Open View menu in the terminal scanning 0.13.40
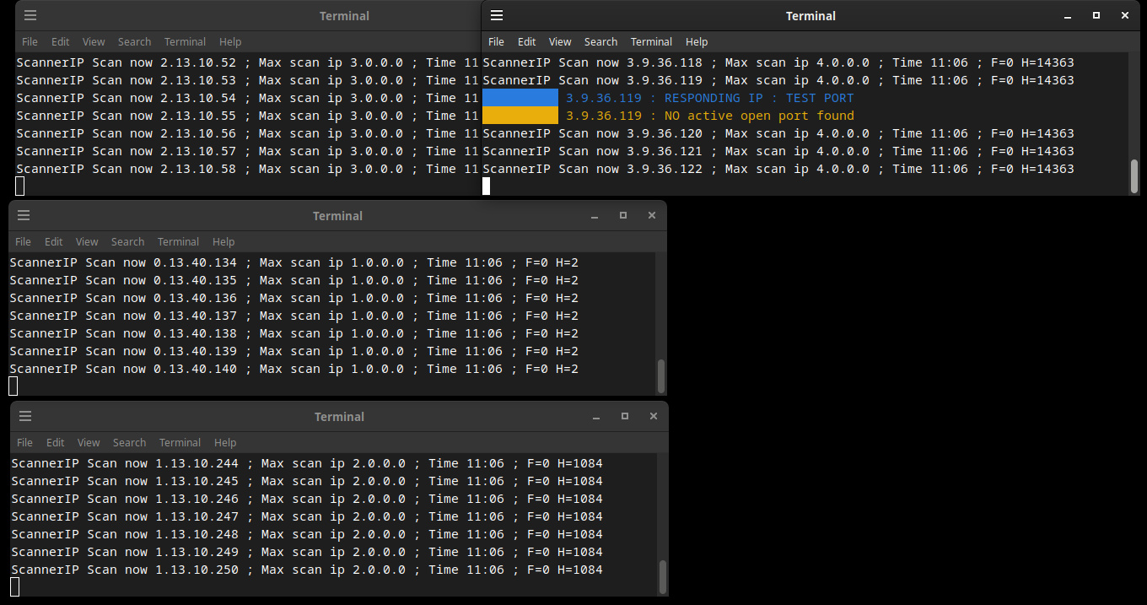The height and width of the screenshot is (605, 1147). (x=87, y=241)
